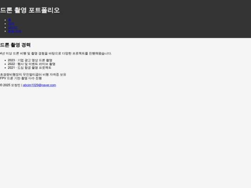Open the 갤러리 navigation link
Screen dimensions: 251x188
[x=13, y=27]
